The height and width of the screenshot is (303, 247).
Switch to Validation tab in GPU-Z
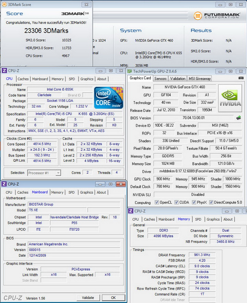(178, 78)
